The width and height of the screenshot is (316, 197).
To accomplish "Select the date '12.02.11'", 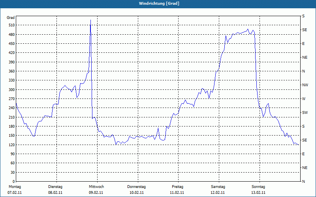I will click(x=218, y=193).
